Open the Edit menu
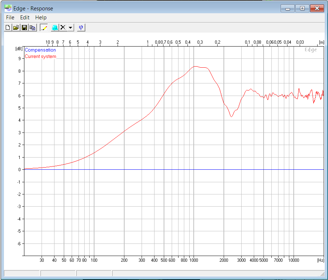Screen dimensions: 328x280 click(x=25, y=18)
